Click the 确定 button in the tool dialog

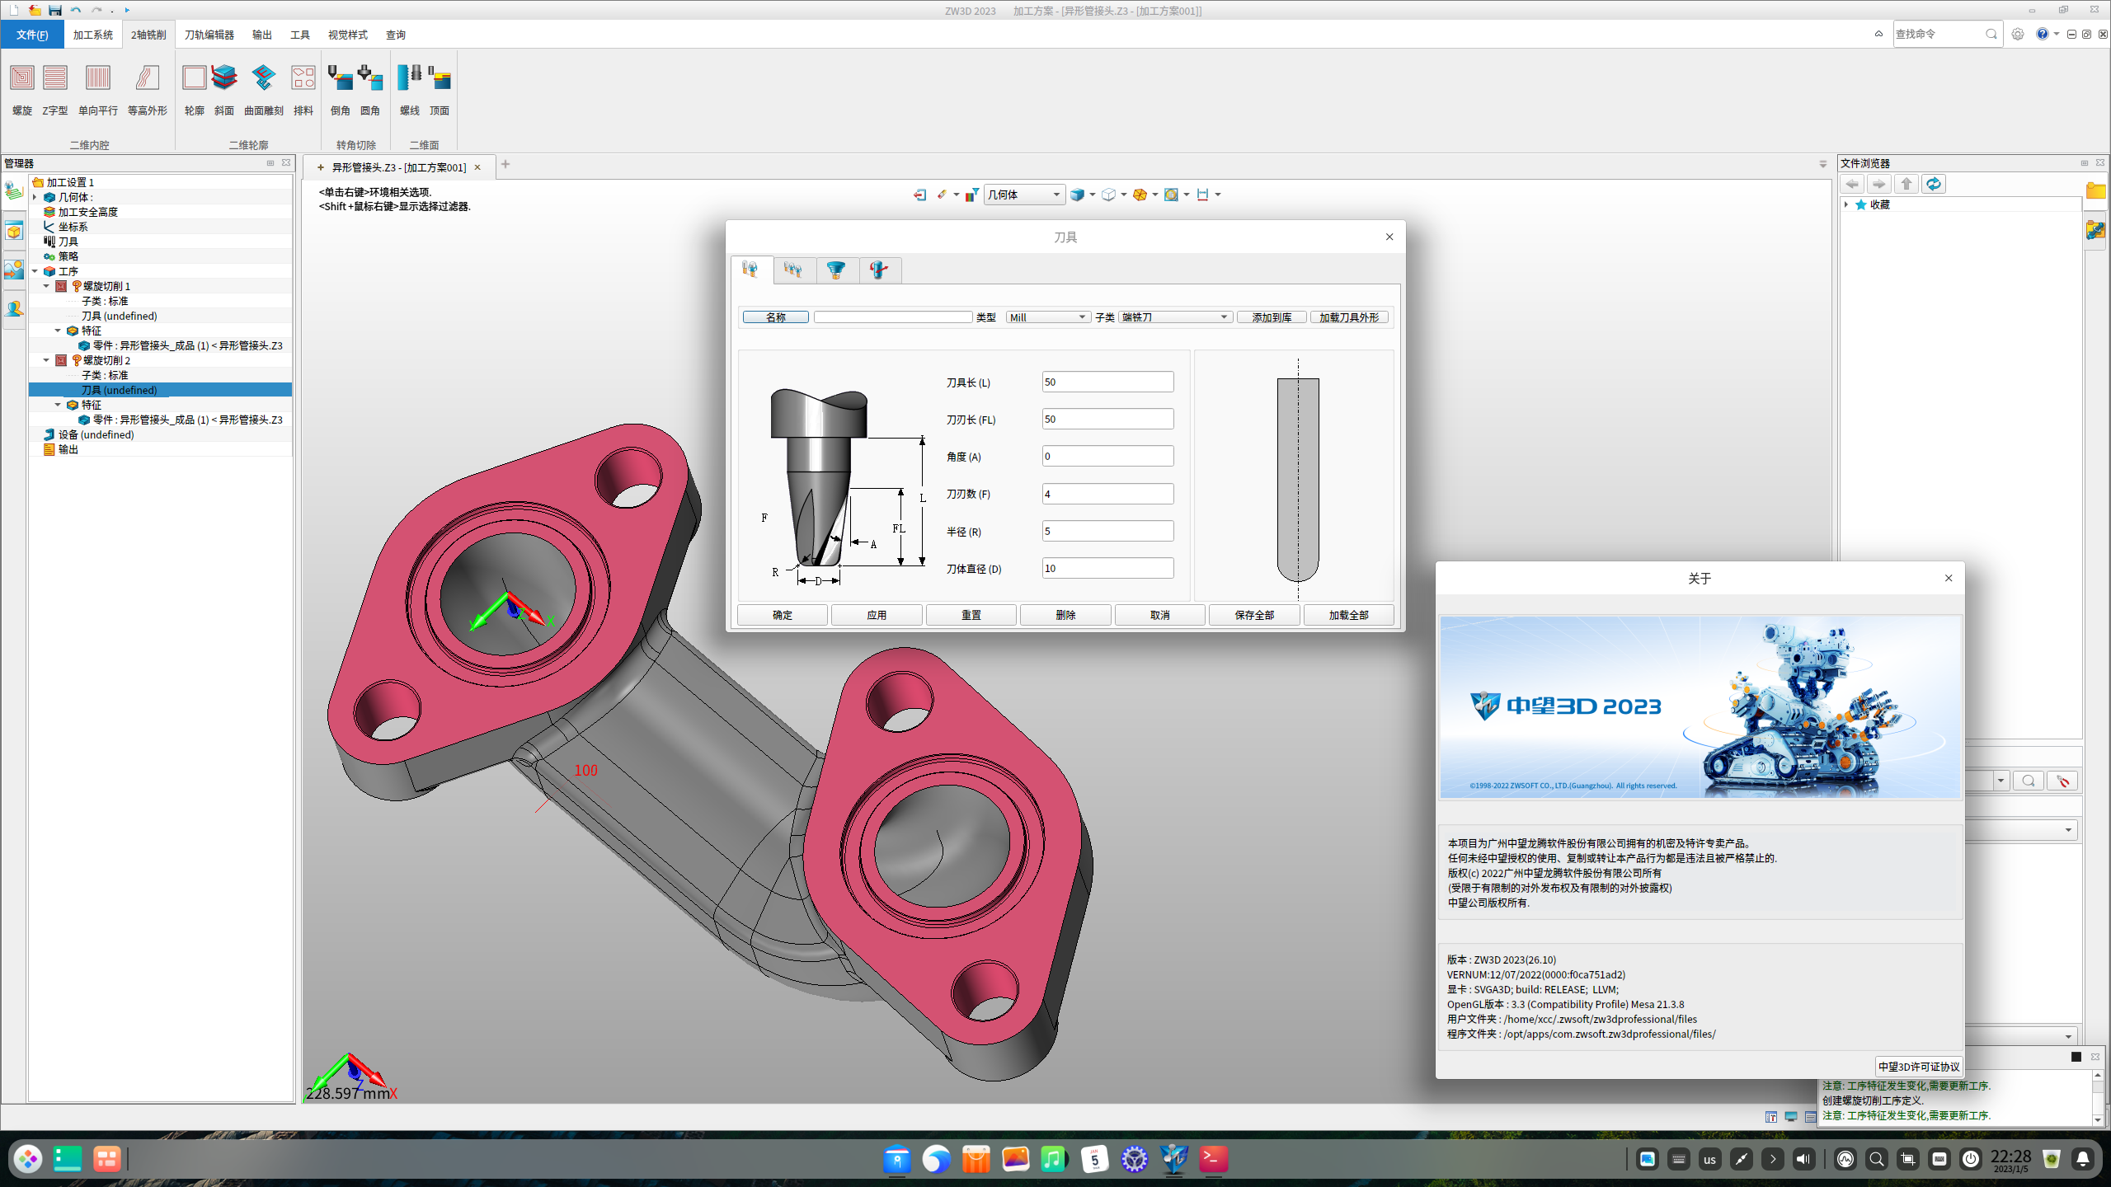coord(781,614)
